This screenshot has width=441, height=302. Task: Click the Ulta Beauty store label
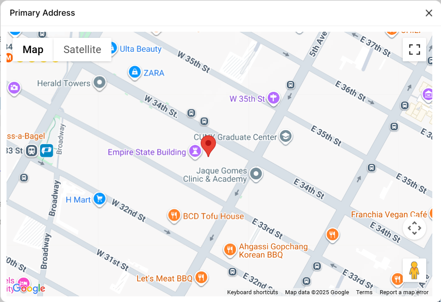coord(140,49)
